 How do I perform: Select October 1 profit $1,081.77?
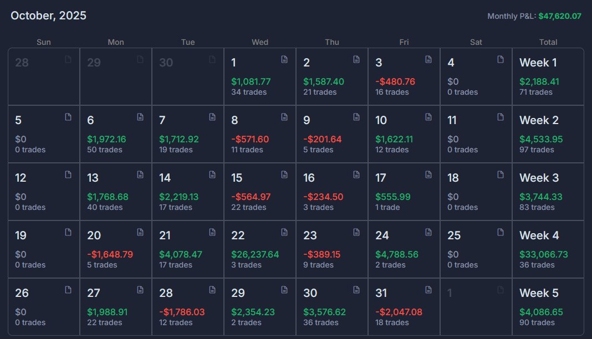coord(251,81)
